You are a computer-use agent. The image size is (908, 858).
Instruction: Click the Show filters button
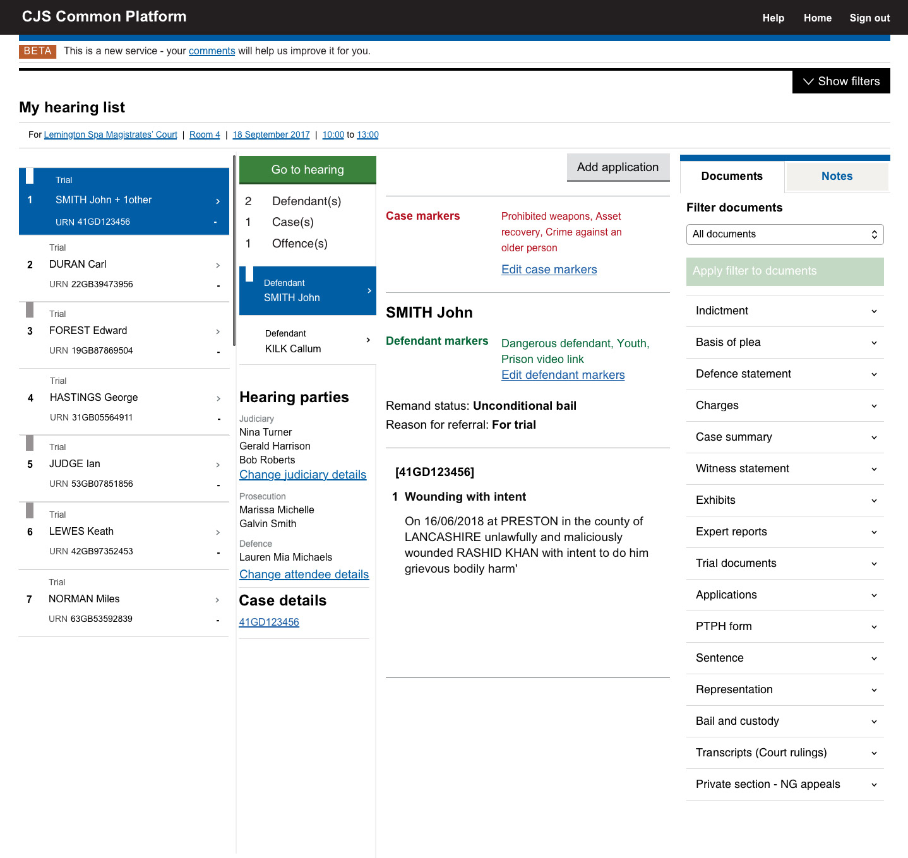841,81
